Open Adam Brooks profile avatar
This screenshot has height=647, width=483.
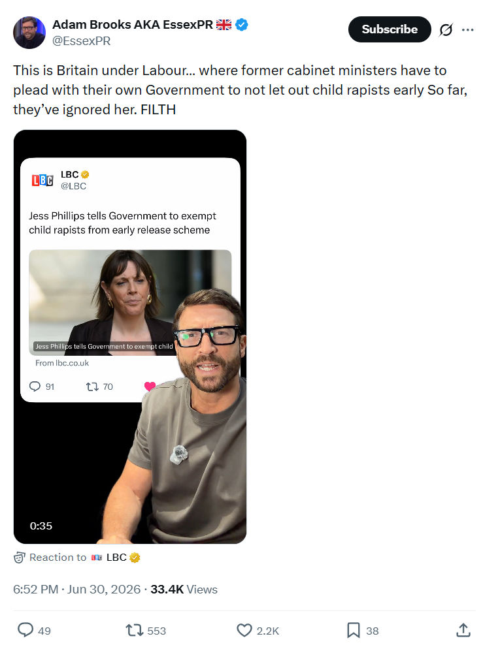point(29,33)
